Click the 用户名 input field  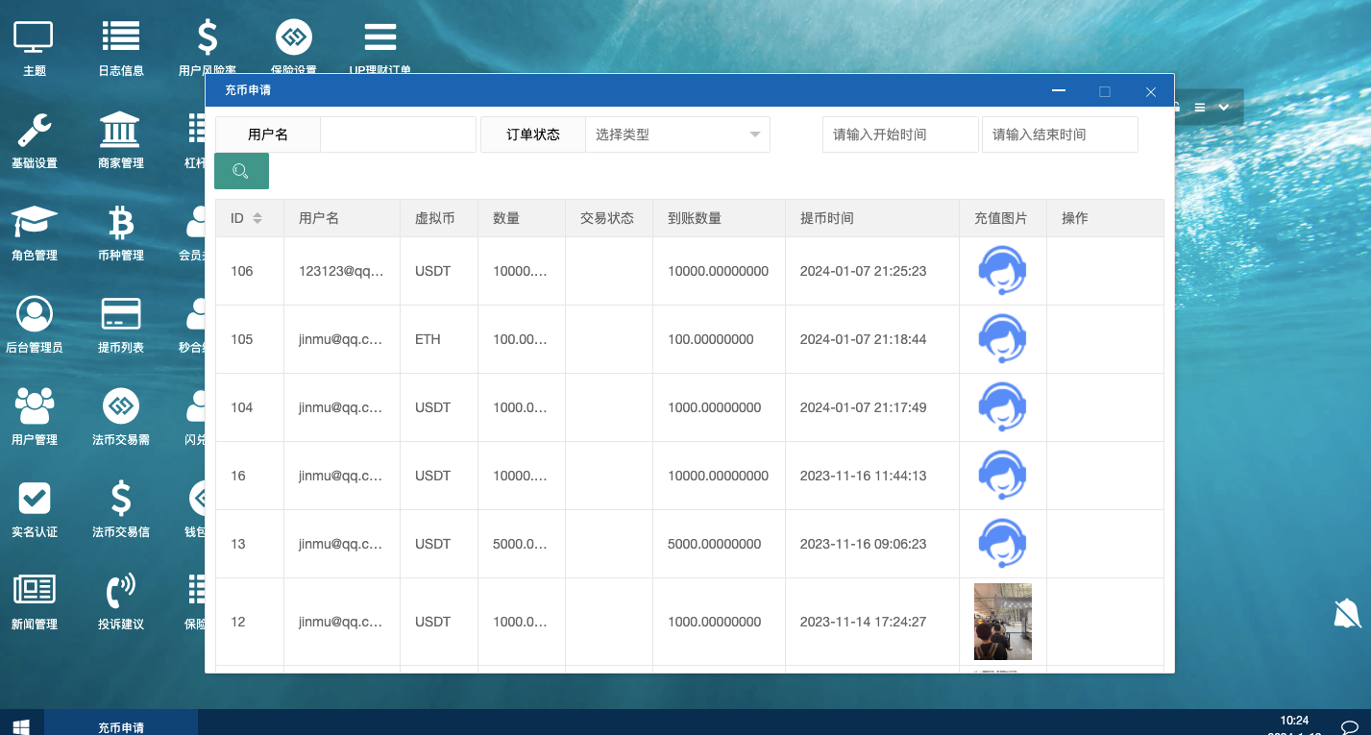pos(398,135)
